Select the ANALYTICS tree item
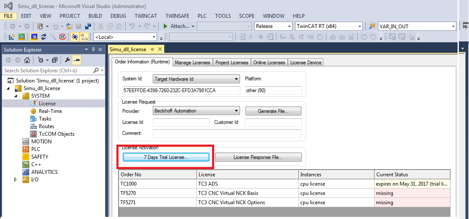 44,172
